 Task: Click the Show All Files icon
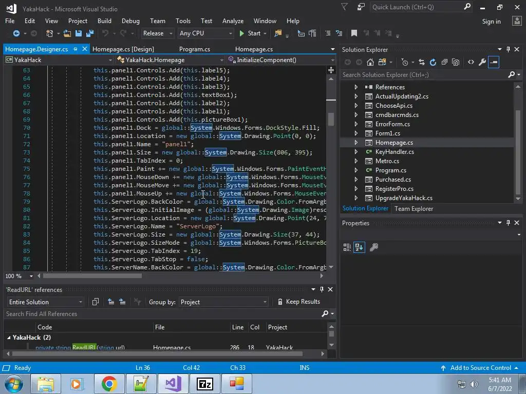tap(455, 62)
